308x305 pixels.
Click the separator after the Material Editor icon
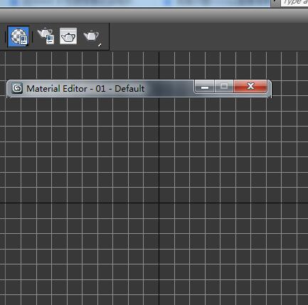pos(32,36)
